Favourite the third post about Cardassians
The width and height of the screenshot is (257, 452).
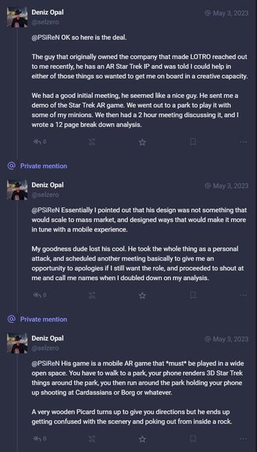point(142,439)
